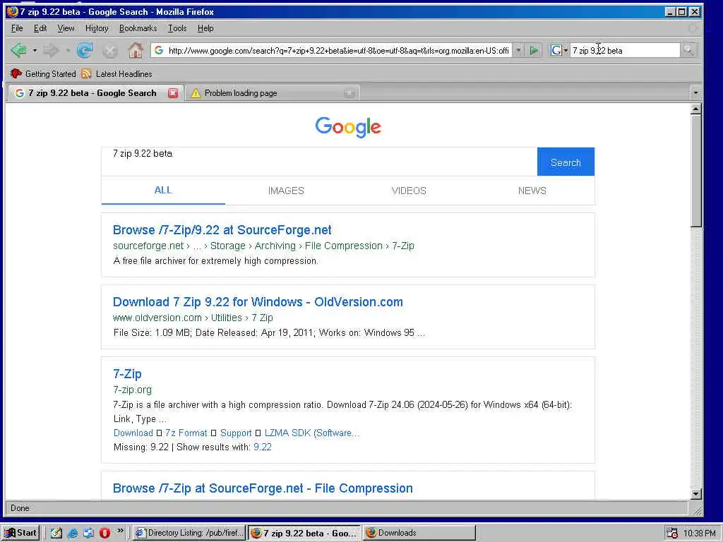Open the Latest Headlines feed bookmark
723x542 pixels.
[x=116, y=73]
